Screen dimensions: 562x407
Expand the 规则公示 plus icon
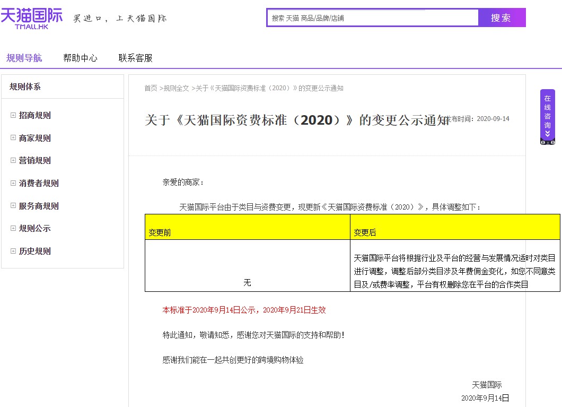coord(13,228)
